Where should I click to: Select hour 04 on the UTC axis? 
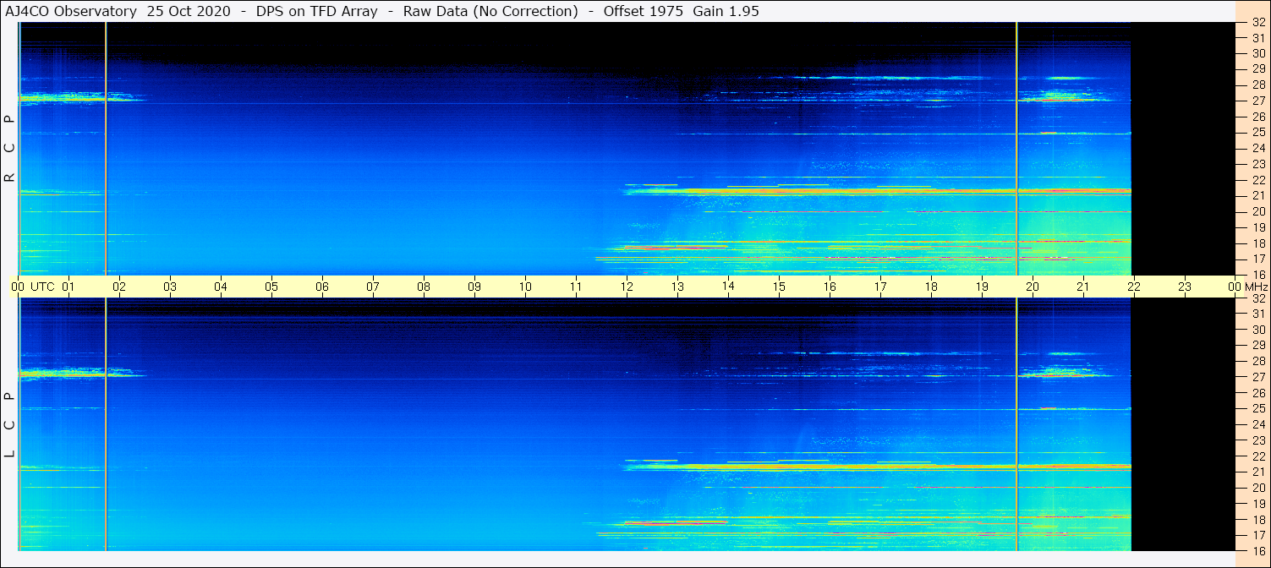point(221,287)
